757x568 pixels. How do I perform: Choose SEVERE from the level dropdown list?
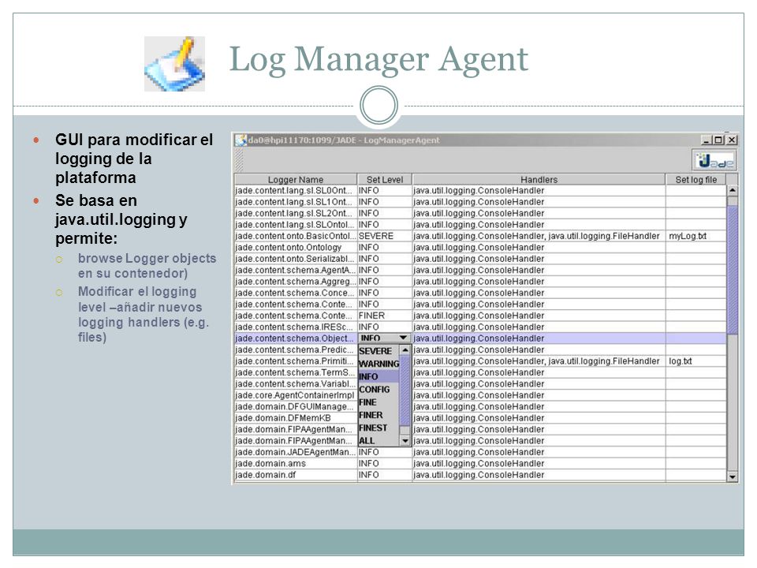point(378,351)
